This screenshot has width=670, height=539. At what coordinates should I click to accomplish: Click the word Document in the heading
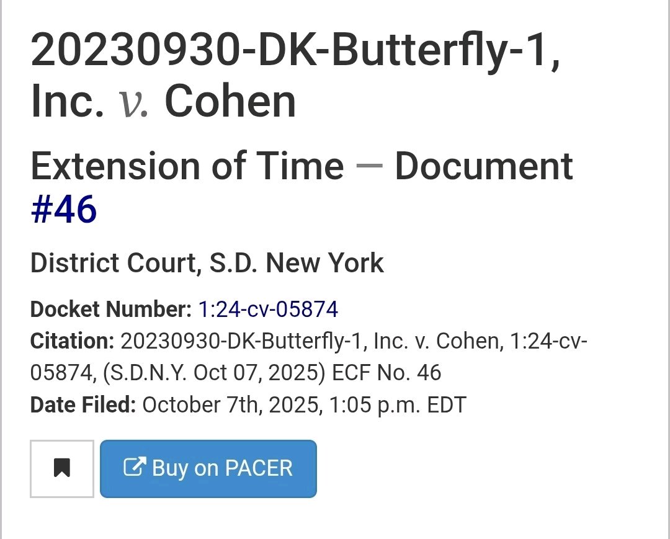point(484,166)
